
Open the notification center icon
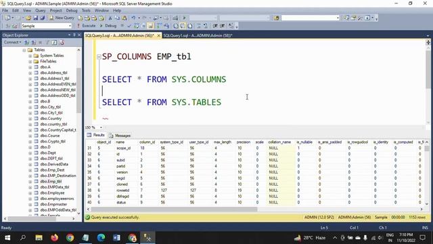[x=422, y=238]
